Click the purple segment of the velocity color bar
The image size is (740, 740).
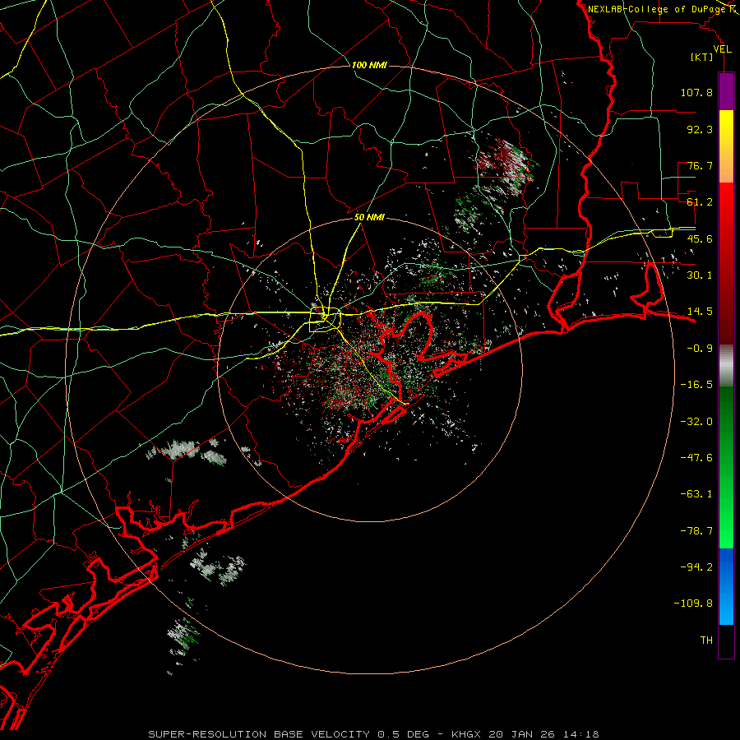pos(726,91)
